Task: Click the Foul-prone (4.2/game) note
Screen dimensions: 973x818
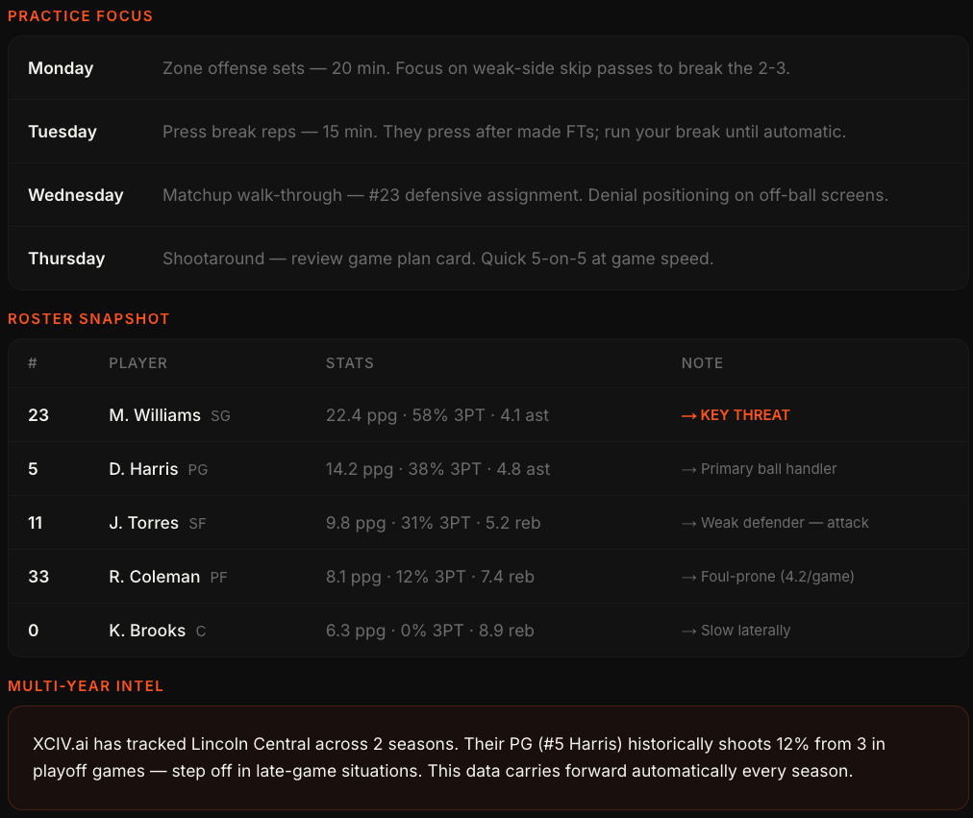Action: click(767, 577)
